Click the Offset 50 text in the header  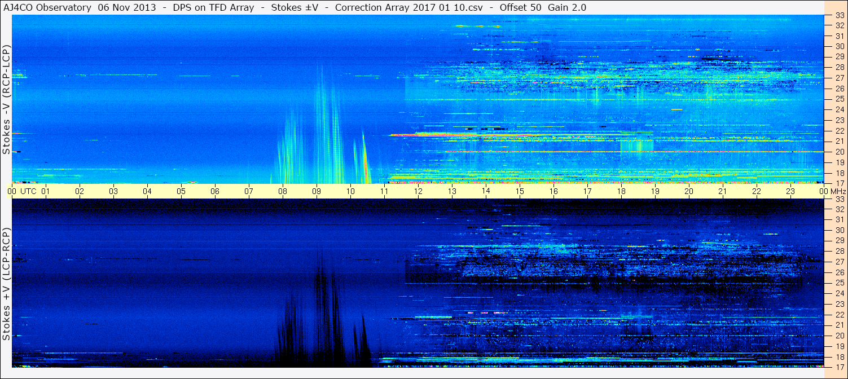520,7
